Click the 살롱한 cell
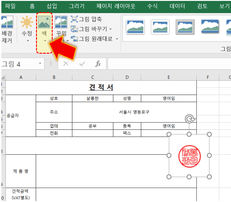 tap(93, 98)
